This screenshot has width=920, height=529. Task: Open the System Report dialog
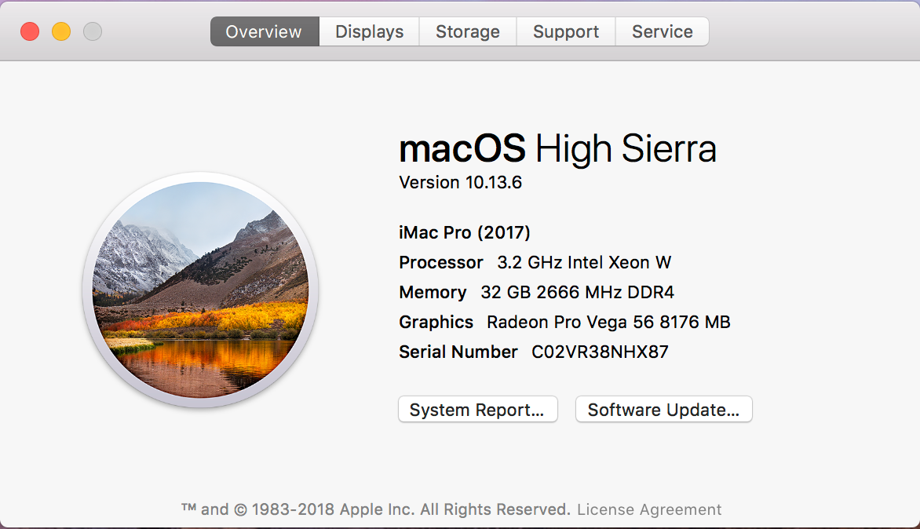(477, 409)
